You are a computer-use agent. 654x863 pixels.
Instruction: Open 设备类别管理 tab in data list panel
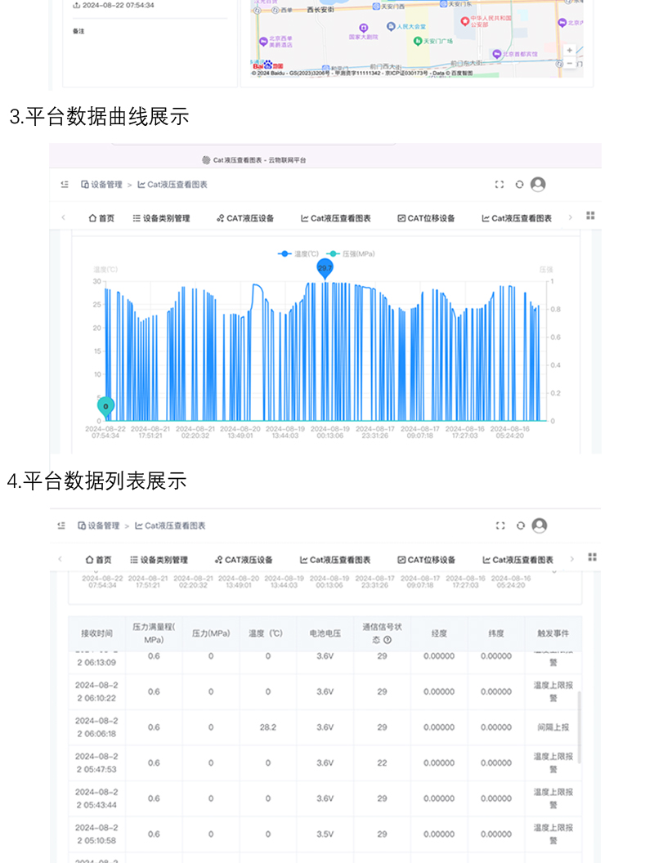[x=159, y=560]
